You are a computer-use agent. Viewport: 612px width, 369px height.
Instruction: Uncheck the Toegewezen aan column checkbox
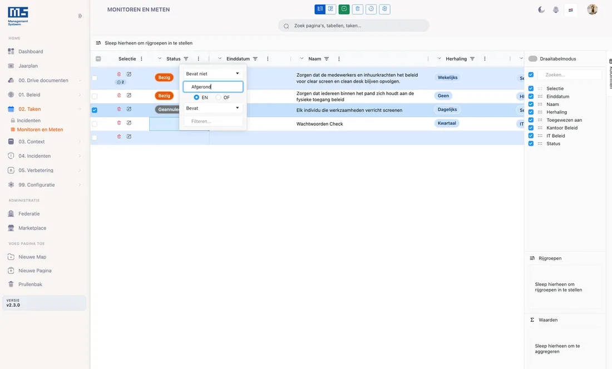(531, 120)
